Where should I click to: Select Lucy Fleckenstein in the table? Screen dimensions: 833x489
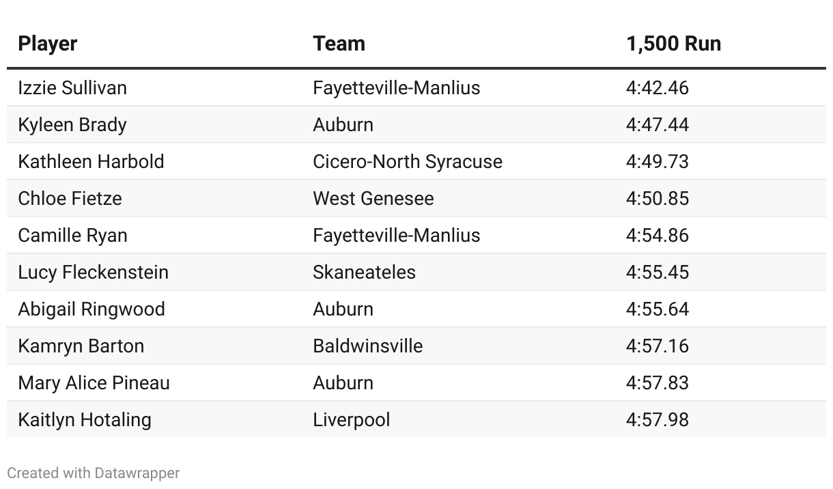point(93,273)
